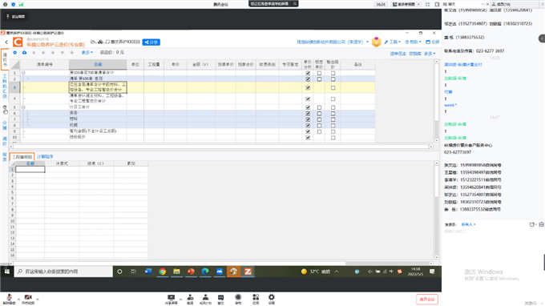This screenshot has height=306, width=545.
Task: Toggle 单价分析 checkbox in row 3
Action: (x=308, y=88)
